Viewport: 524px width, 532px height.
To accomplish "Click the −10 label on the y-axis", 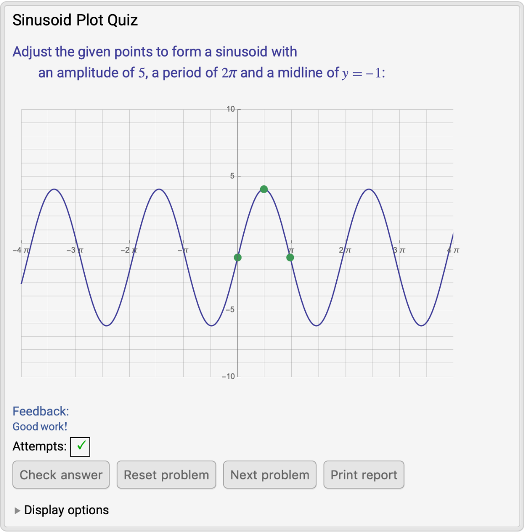I will 228,377.
